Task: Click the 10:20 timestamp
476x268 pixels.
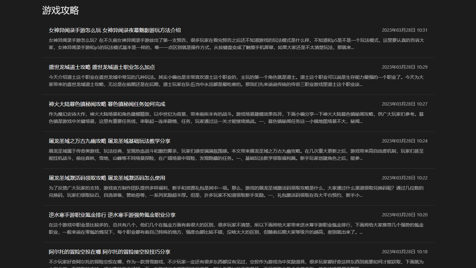Action: tap(405, 215)
